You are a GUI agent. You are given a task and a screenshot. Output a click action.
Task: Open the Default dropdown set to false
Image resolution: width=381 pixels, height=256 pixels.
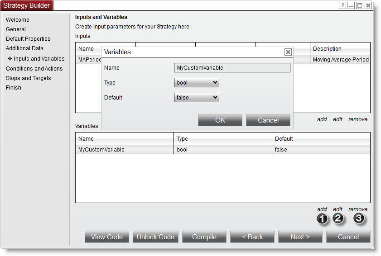pos(196,97)
